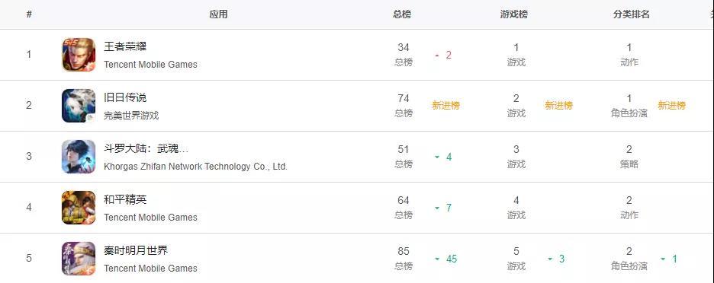Image resolution: width=714 pixels, height=283 pixels.
Task: Click the Khorgas Zhifan Network Technology publisher
Action: coord(196,167)
